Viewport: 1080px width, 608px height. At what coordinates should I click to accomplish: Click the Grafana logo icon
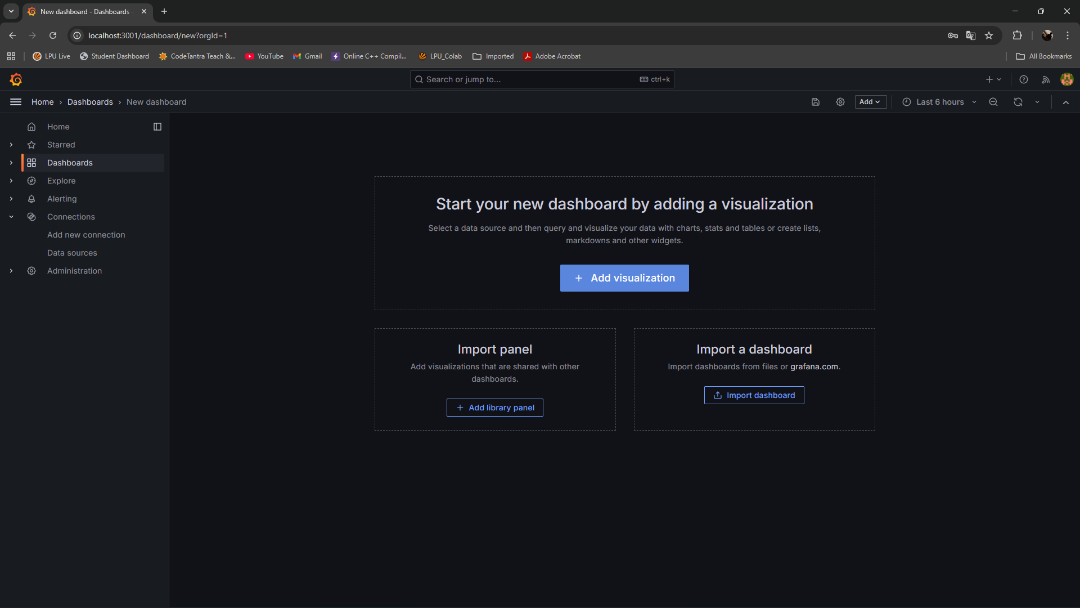[16, 79]
